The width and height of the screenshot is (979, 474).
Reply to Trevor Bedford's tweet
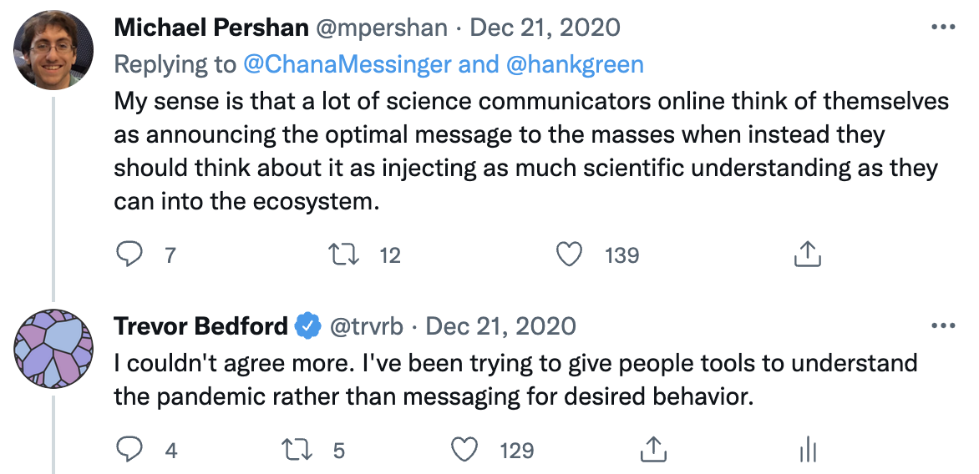pyautogui.click(x=129, y=451)
